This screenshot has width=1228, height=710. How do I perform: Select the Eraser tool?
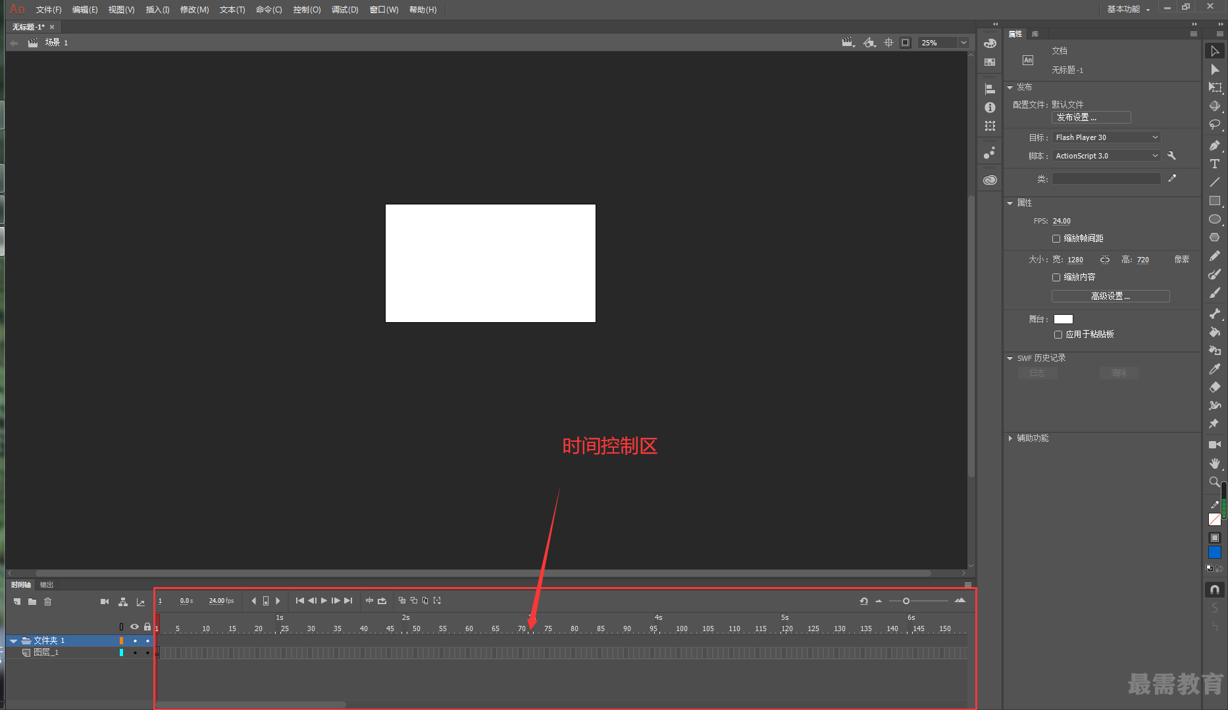1215,387
